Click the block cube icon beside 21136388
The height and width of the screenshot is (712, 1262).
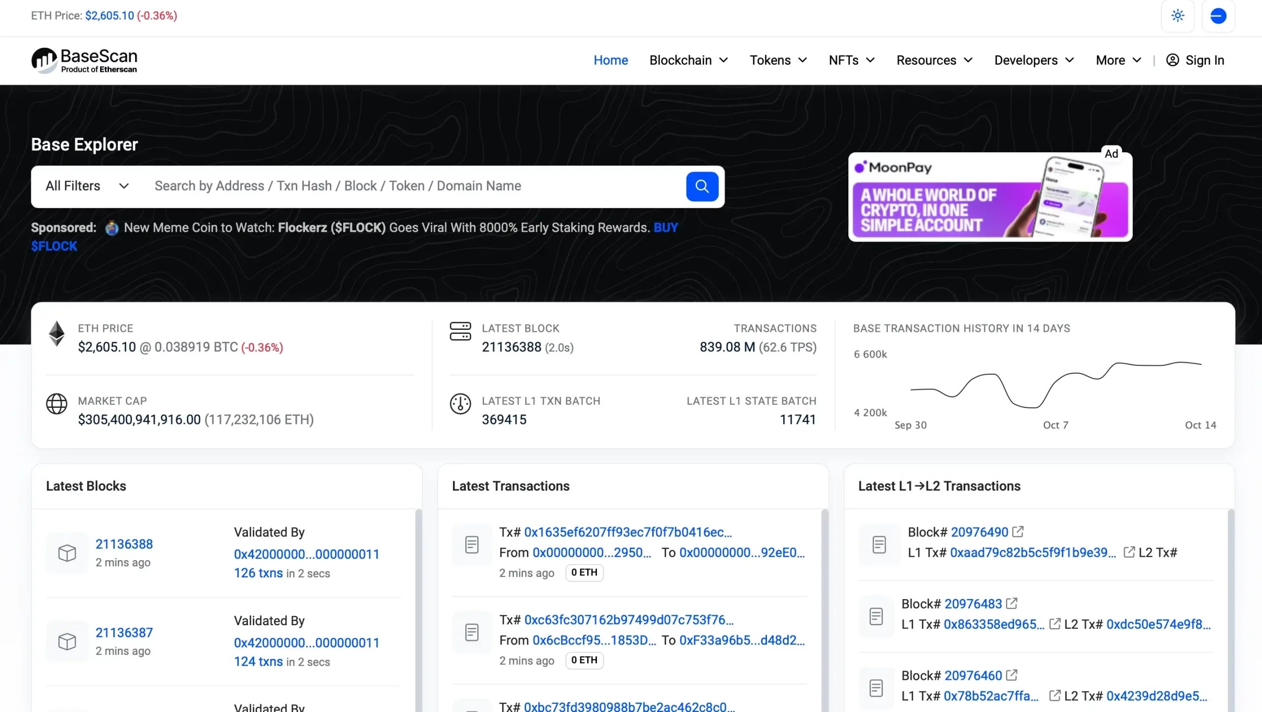point(67,552)
